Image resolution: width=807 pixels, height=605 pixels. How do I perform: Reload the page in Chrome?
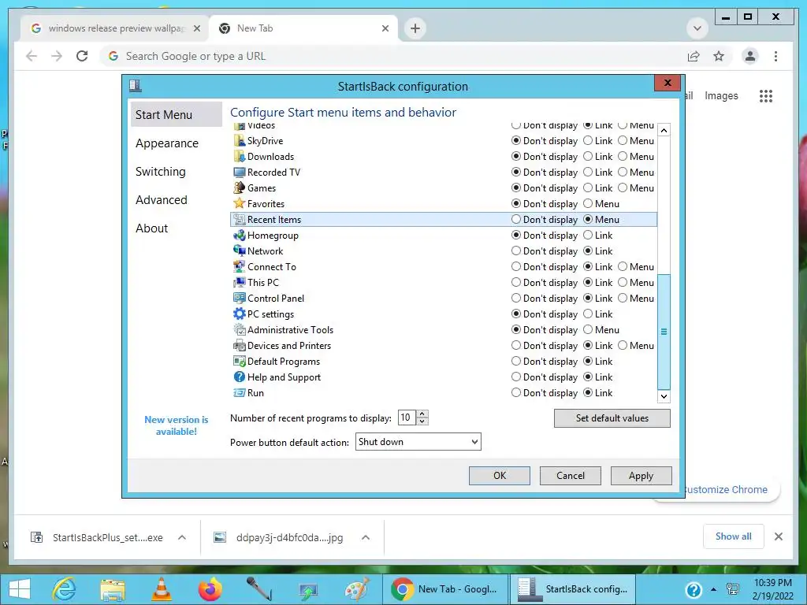(x=82, y=56)
